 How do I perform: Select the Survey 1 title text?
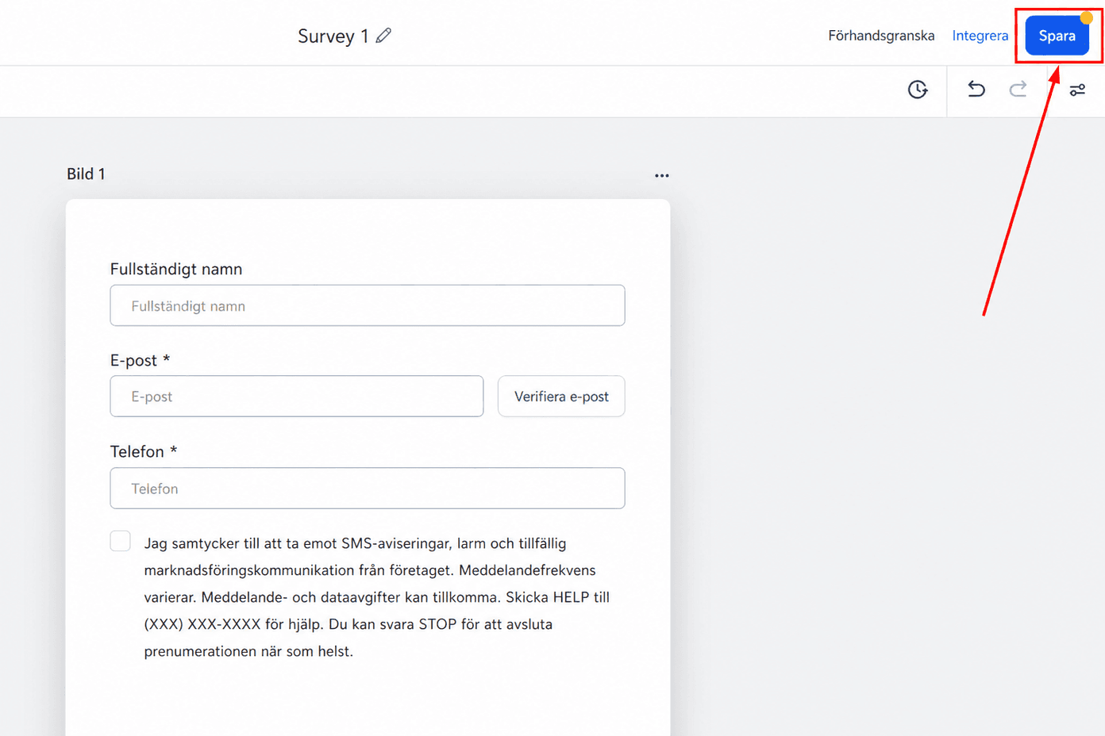coord(333,36)
